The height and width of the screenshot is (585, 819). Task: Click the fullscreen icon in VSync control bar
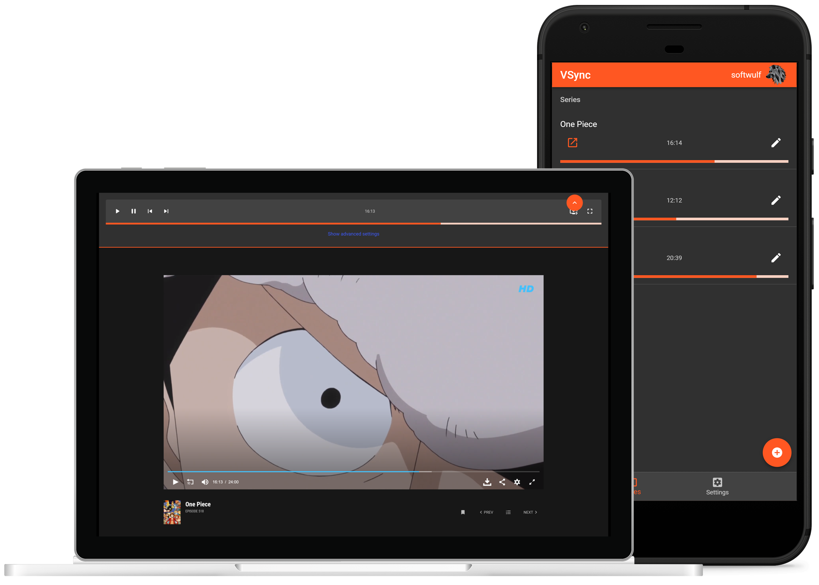(x=590, y=211)
